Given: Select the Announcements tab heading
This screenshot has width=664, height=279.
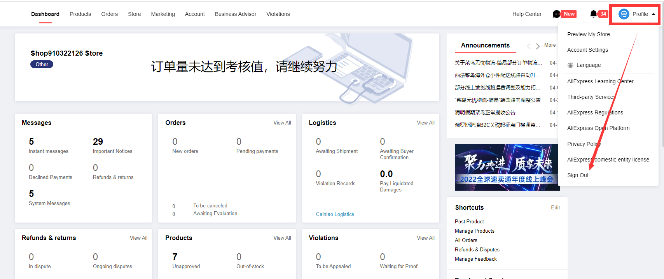Looking at the screenshot, I should tap(485, 46).
